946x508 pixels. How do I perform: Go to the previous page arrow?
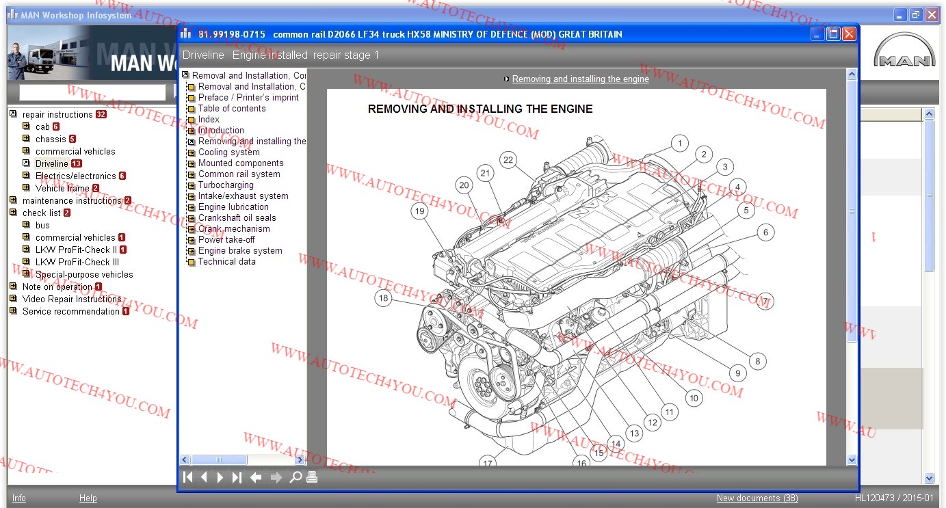204,477
